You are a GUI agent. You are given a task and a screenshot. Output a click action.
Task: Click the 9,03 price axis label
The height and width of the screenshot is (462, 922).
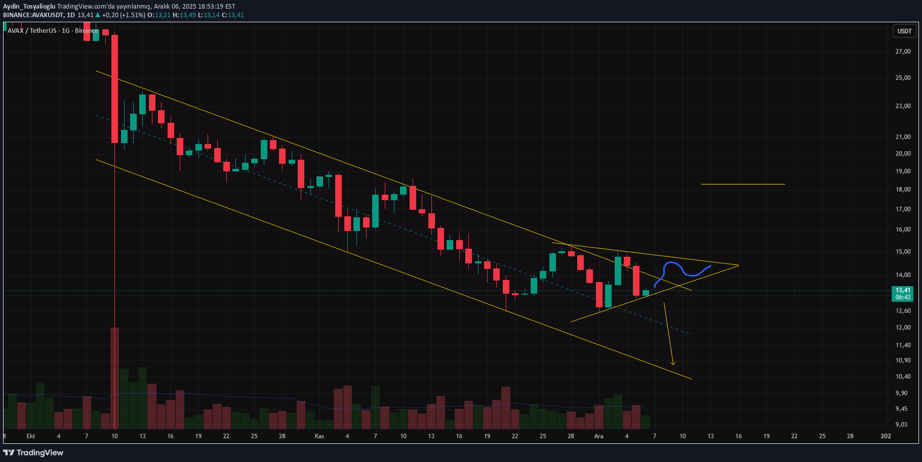point(901,425)
